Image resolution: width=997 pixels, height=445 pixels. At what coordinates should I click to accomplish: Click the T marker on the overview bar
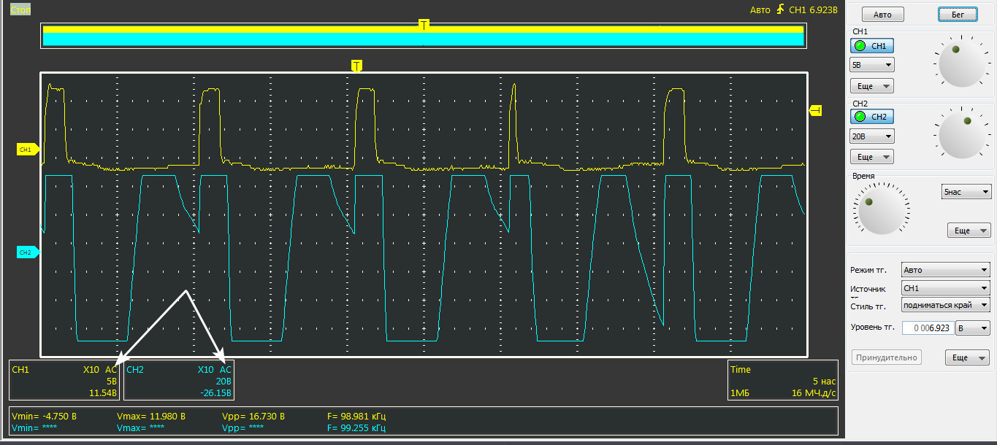click(x=424, y=25)
